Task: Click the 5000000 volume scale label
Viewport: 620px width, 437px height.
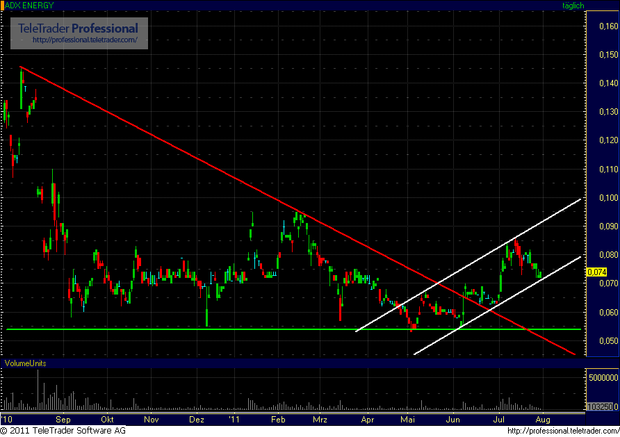Action: [x=602, y=376]
